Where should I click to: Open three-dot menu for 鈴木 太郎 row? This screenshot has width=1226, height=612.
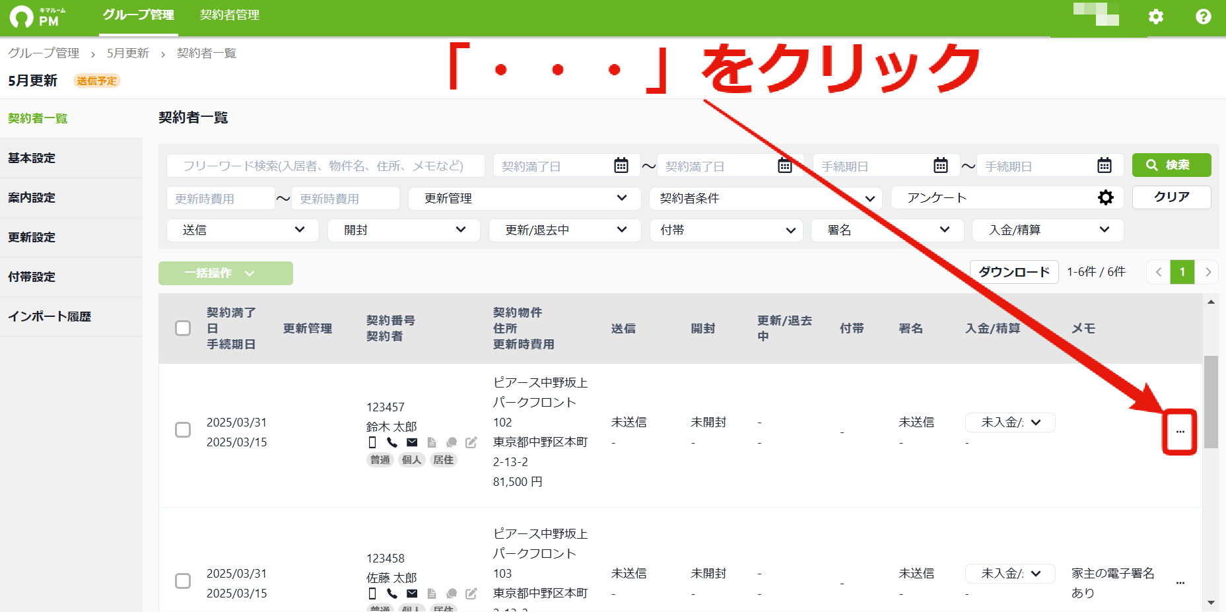(1180, 432)
